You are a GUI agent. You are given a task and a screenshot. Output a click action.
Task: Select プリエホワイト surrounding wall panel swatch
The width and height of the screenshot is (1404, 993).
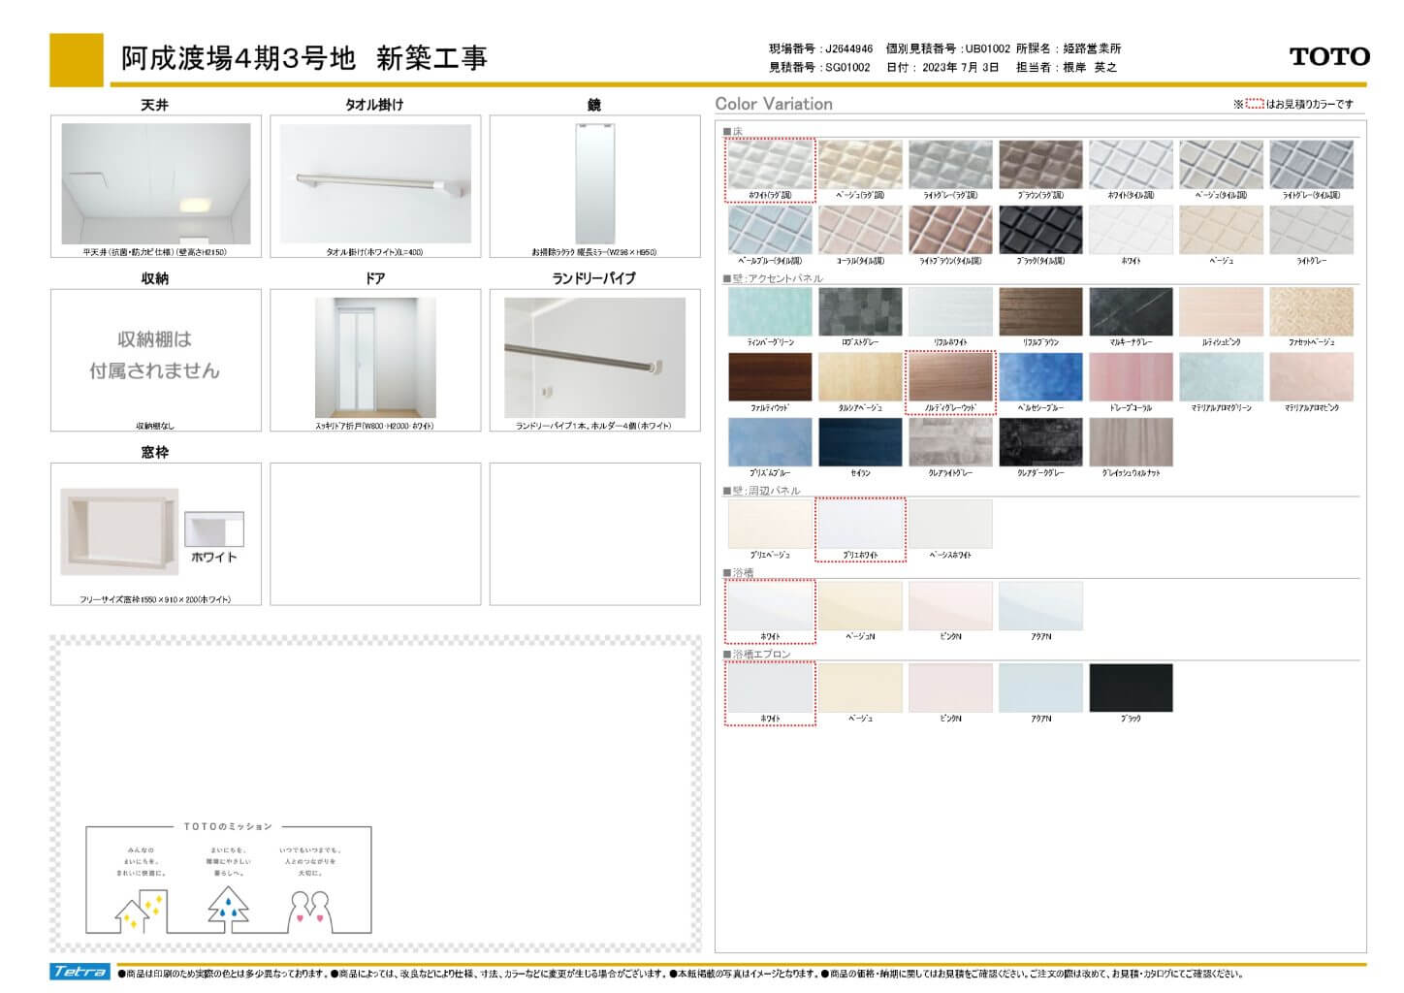pos(860,524)
